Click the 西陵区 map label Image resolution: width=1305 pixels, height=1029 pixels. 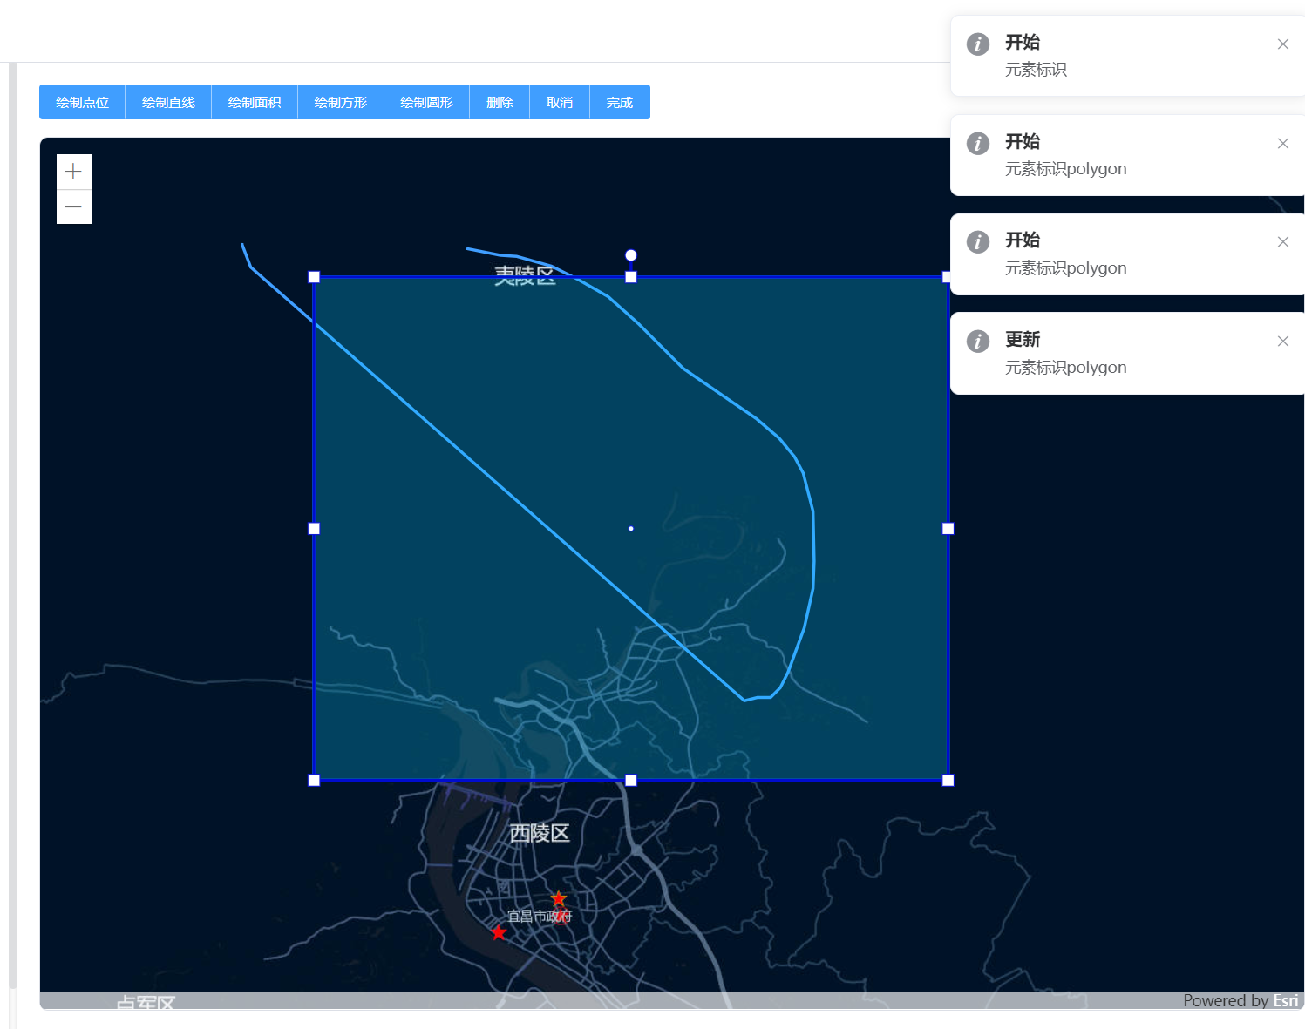point(540,834)
